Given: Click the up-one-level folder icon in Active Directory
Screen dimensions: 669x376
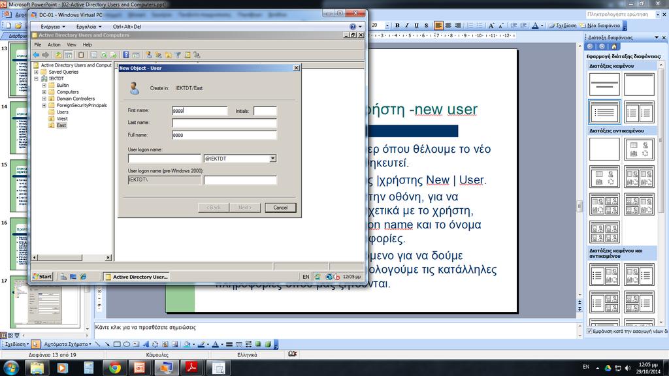Looking at the screenshot, I should pos(58,55).
